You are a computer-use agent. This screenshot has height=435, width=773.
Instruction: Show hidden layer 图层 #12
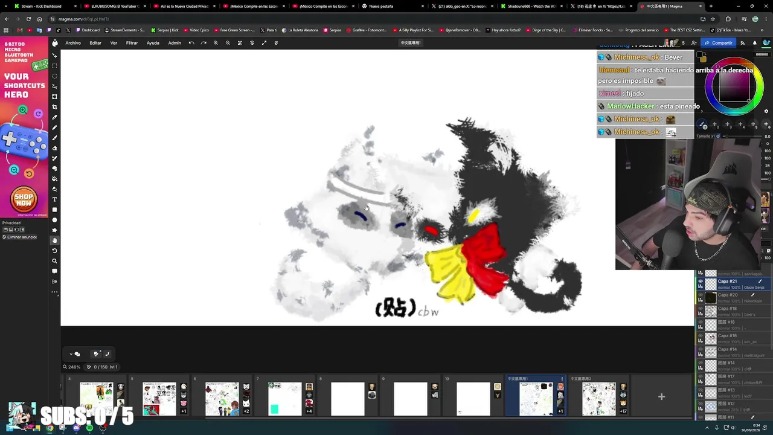[701, 404]
